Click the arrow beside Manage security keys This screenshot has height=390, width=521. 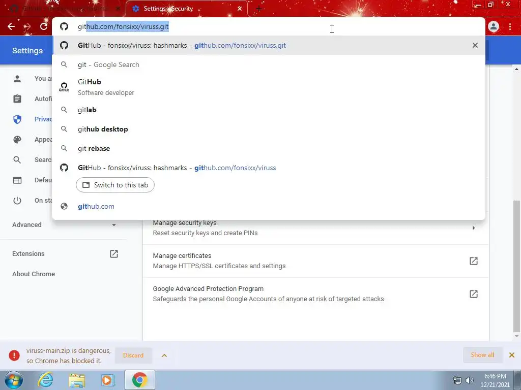(474, 228)
